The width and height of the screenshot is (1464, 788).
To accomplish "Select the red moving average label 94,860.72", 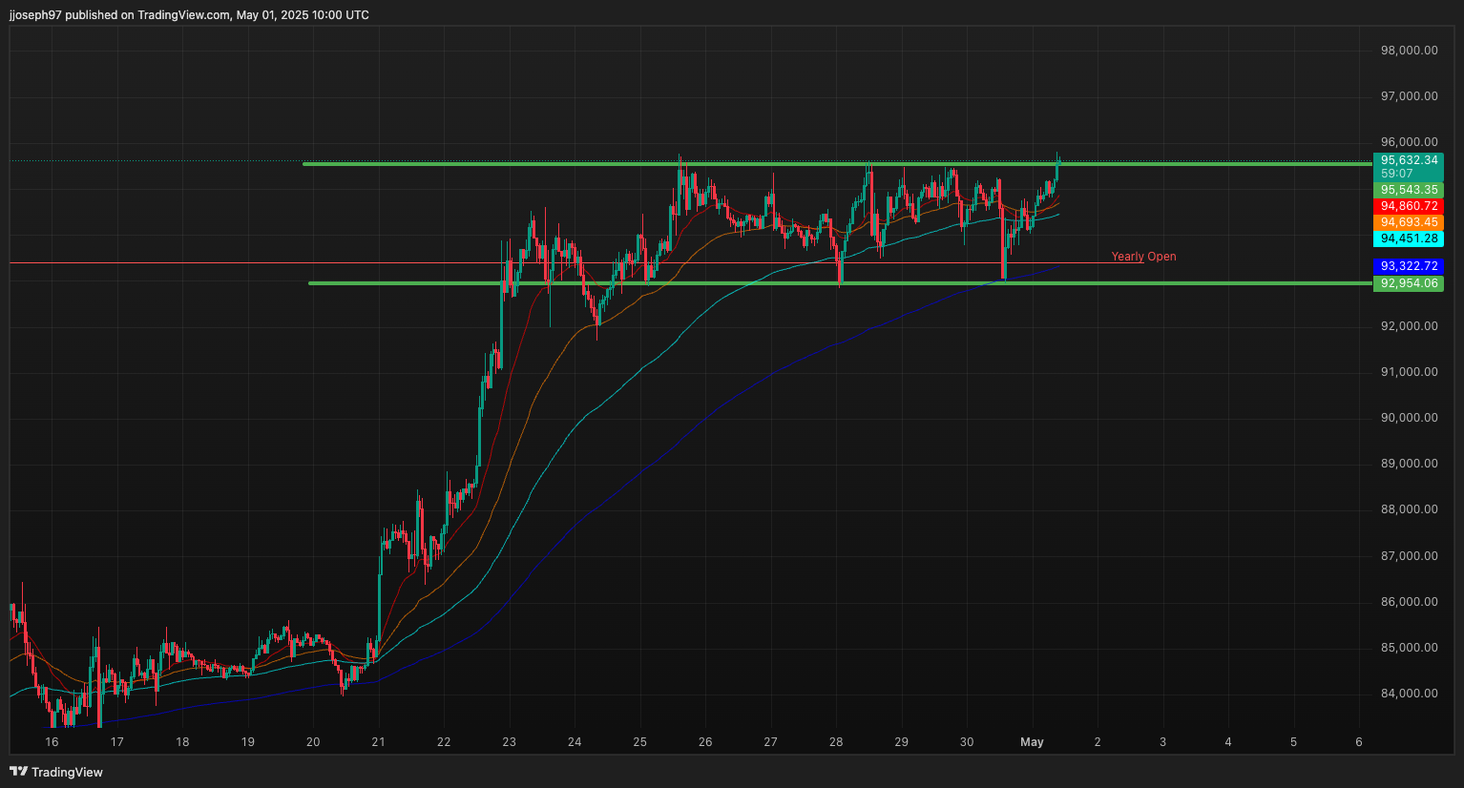I will click(1409, 206).
